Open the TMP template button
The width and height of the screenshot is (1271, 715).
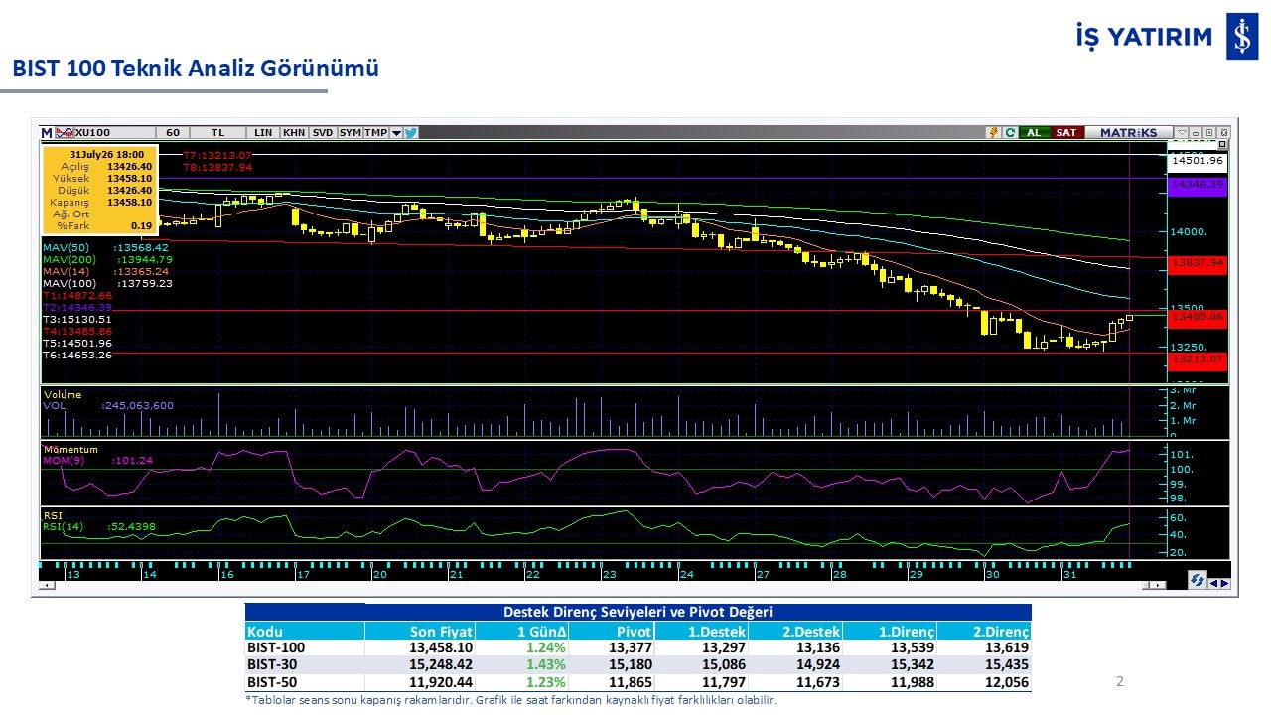(376, 132)
